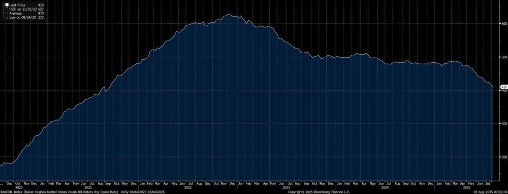Select the "Last Price" legend label
508x194 pixels.
pyautogui.click(x=17, y=5)
